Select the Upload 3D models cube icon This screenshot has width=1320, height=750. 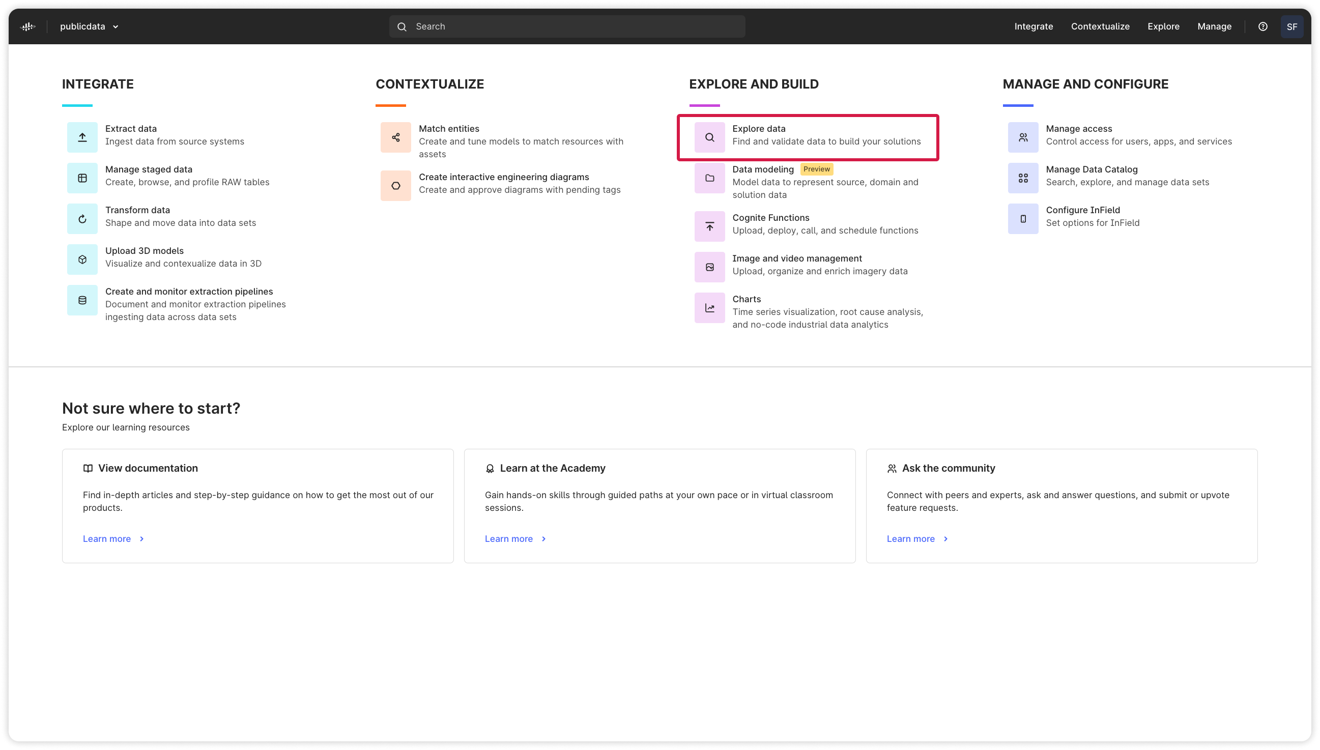[82, 258]
